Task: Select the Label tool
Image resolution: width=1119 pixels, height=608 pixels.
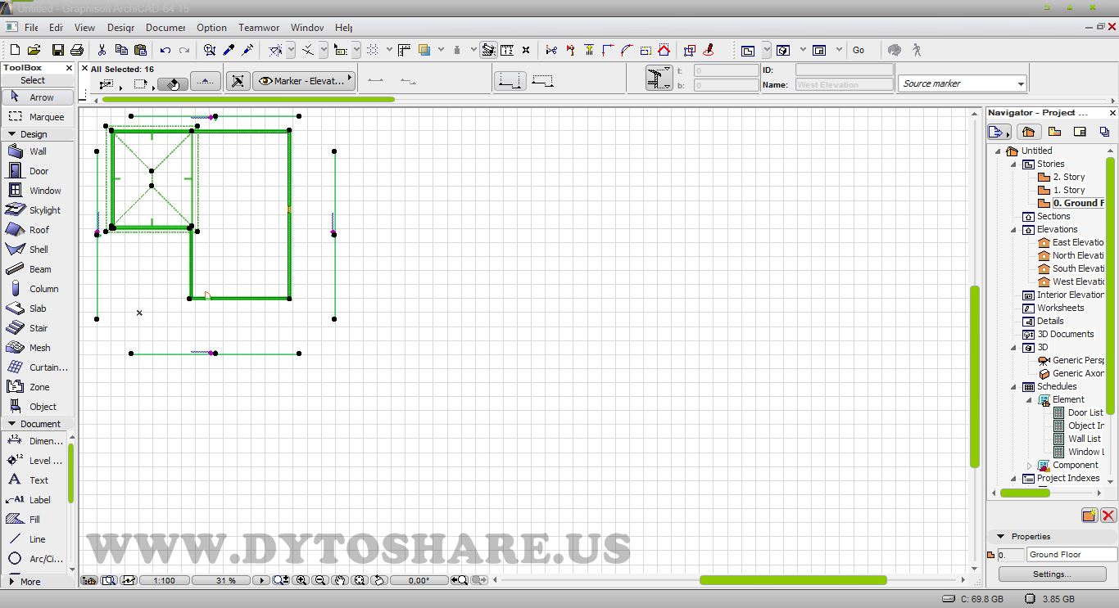Action: click(34, 500)
